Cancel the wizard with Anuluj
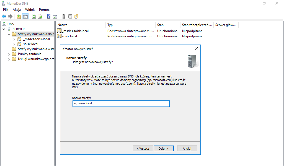 tap(187, 149)
